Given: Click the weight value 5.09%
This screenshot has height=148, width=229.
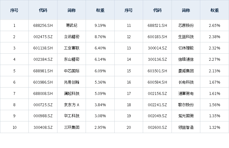Looking at the screenshot, I should click(x=100, y=93).
